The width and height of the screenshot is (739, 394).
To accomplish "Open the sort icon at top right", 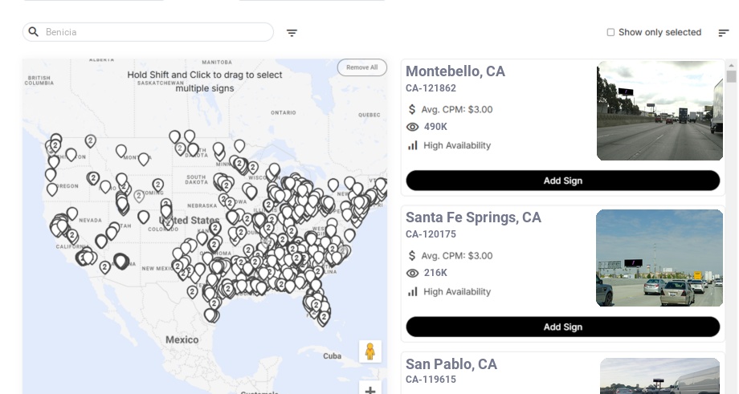I will [724, 33].
